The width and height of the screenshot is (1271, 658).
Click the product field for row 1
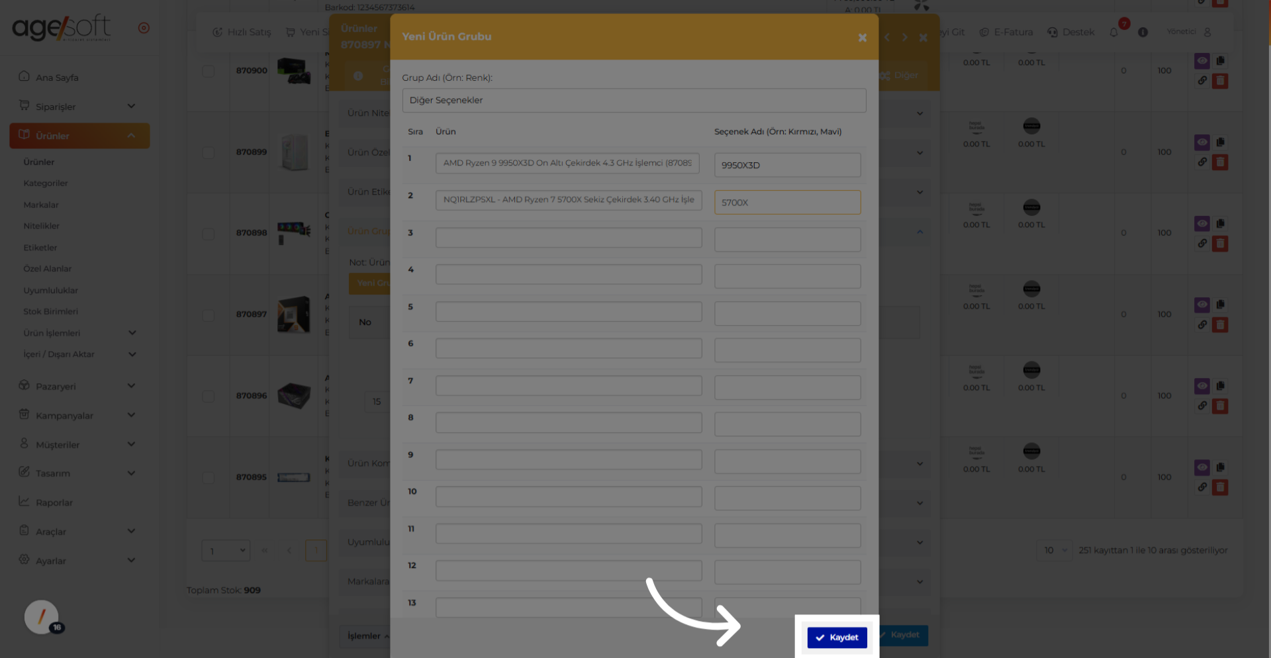pos(567,163)
